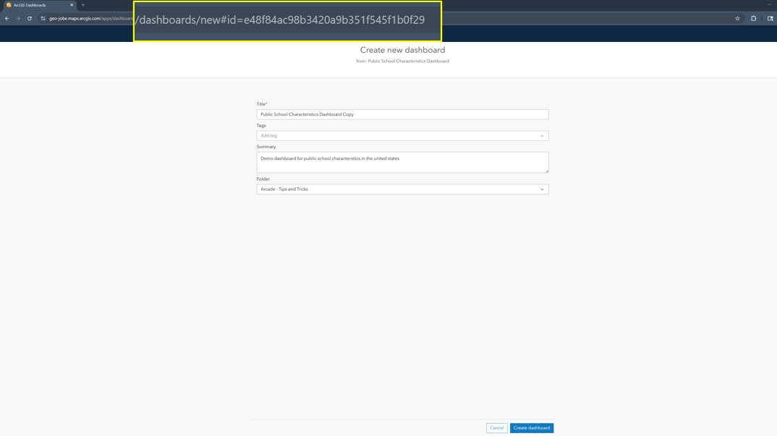Expand the Folder dropdown chevron
Screen dimensions: 777x436
click(x=542, y=189)
